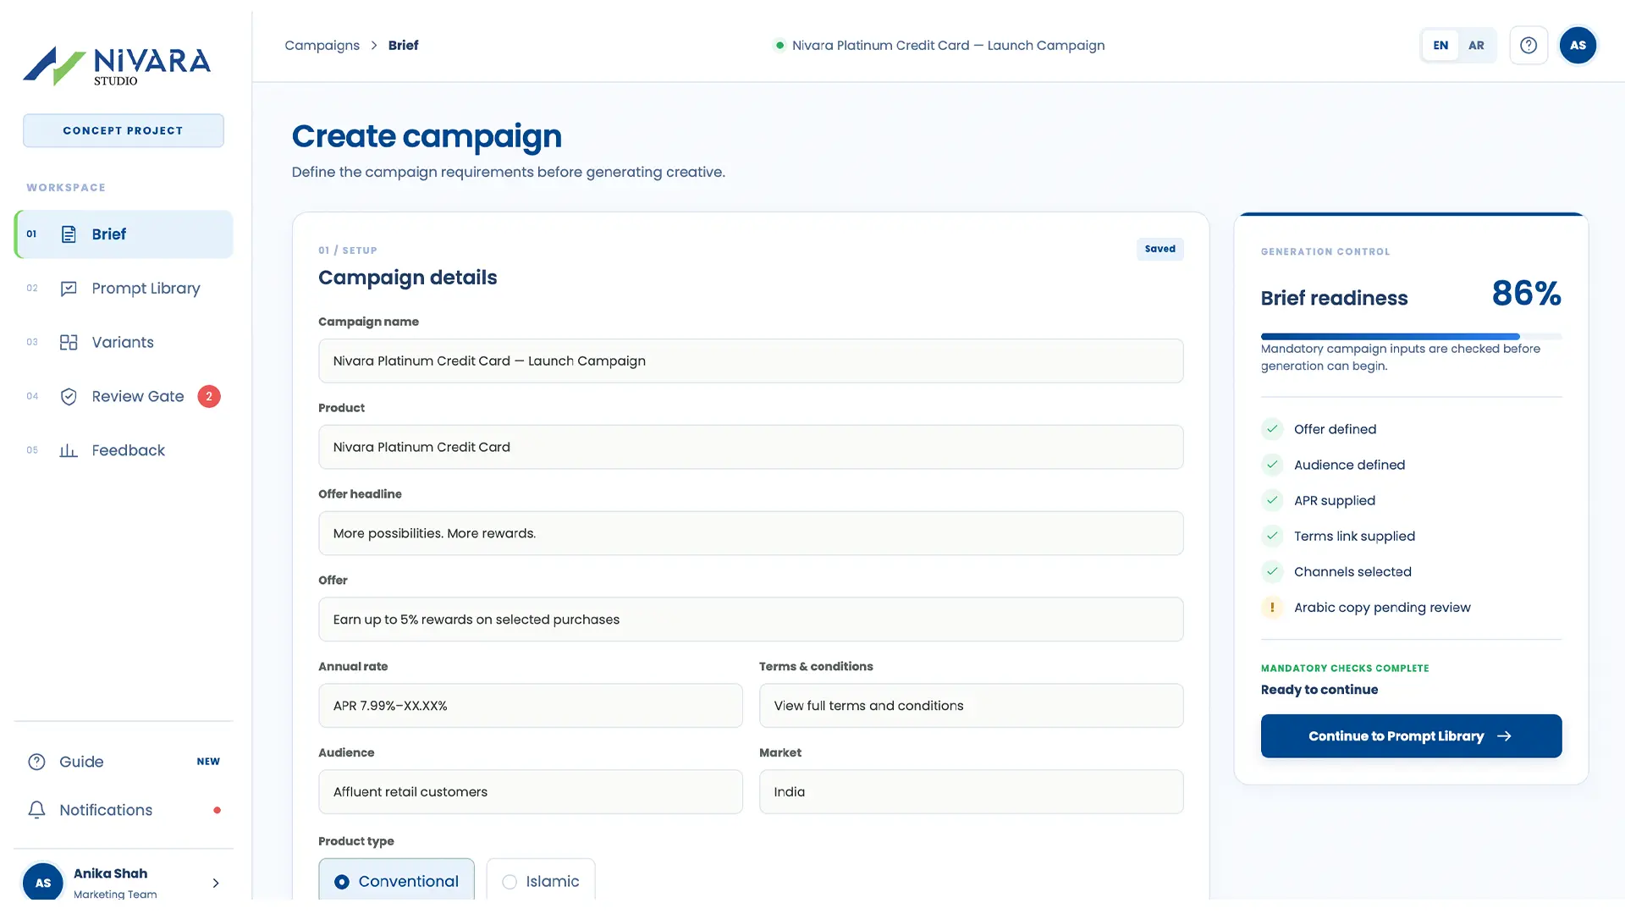
Task: Click the 'Campaign details' heading
Action: tap(408, 278)
